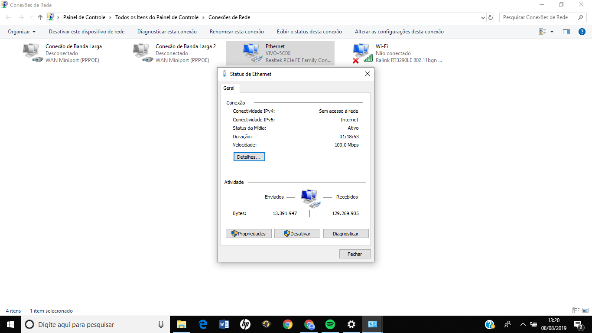This screenshot has height=333, width=592.
Task: Expand recent locations dropdown arrow
Action: pyautogui.click(x=31, y=18)
